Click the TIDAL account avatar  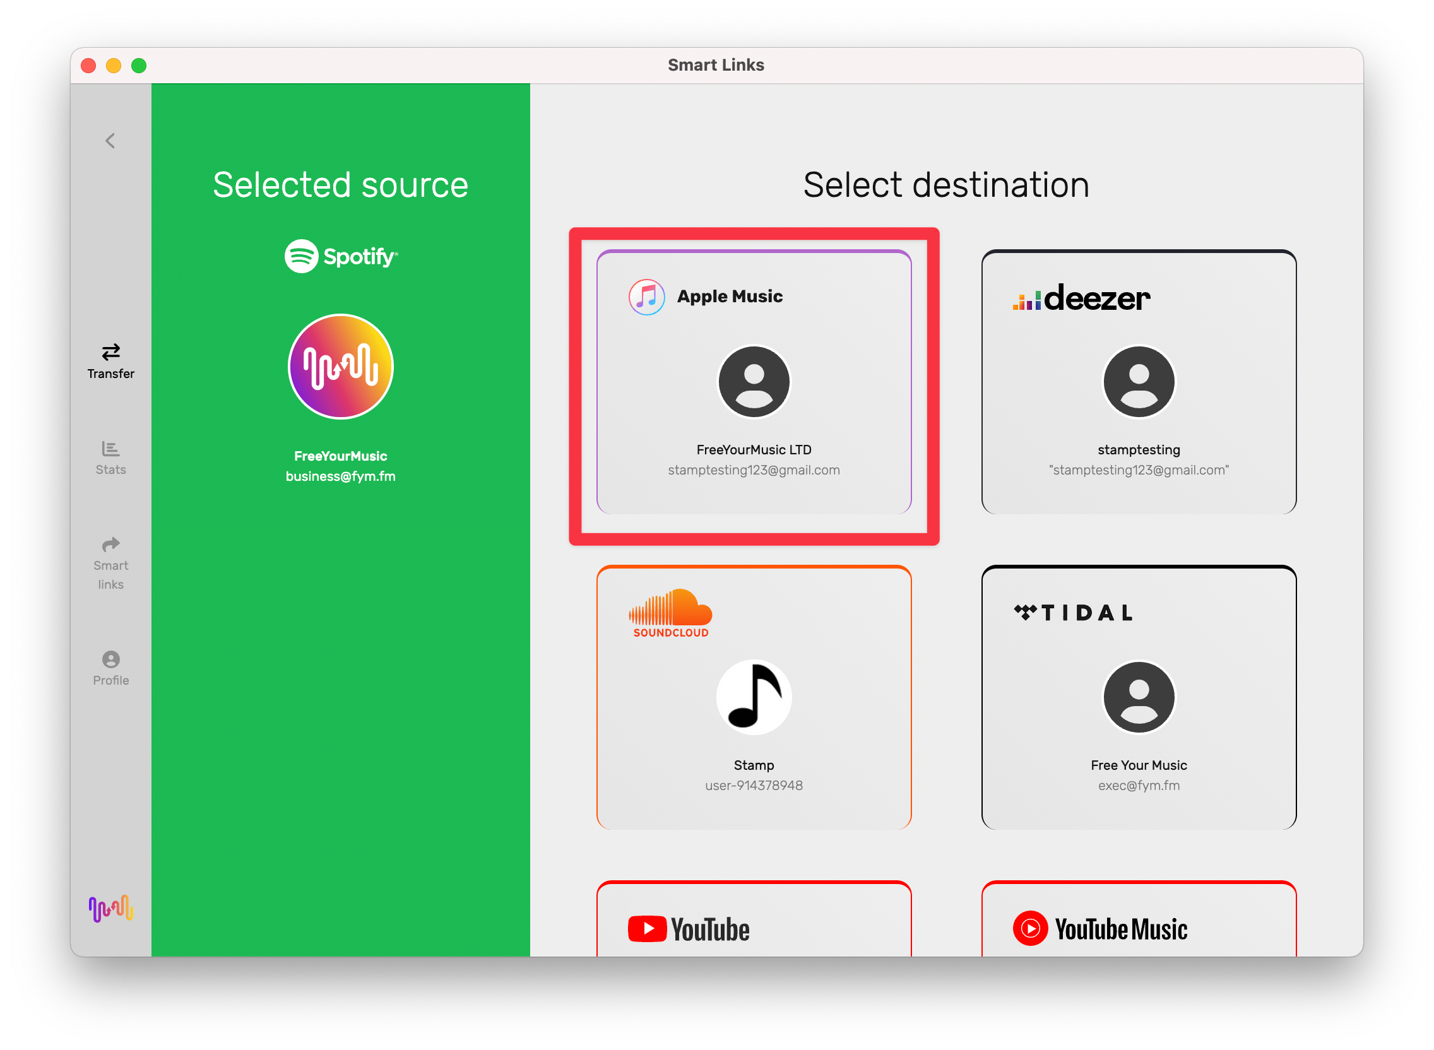[1139, 697]
